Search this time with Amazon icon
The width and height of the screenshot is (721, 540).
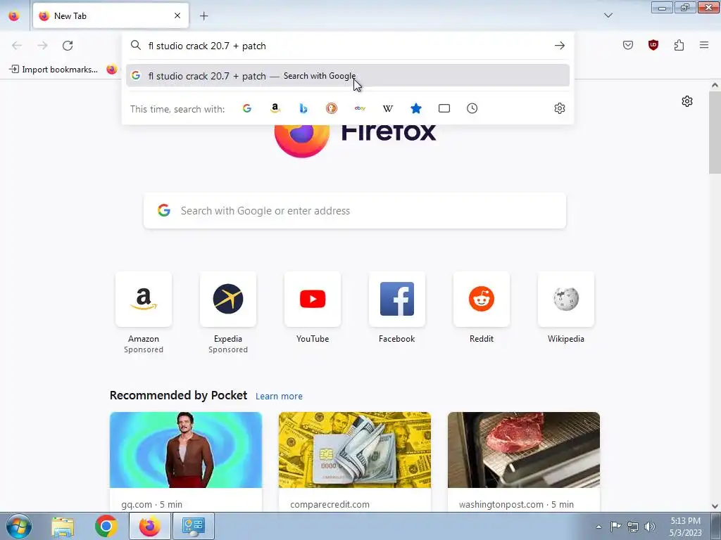click(x=275, y=108)
